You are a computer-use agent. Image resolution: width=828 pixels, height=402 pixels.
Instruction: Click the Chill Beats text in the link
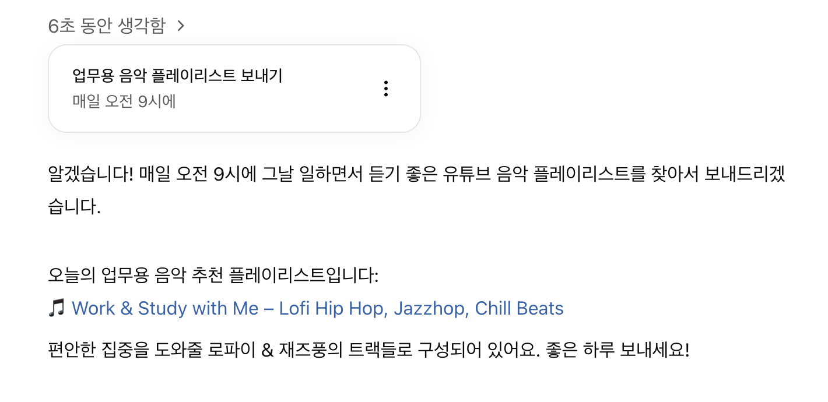(x=519, y=308)
